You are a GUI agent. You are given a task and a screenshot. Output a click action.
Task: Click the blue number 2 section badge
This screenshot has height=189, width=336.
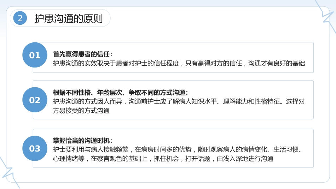coord(20,18)
